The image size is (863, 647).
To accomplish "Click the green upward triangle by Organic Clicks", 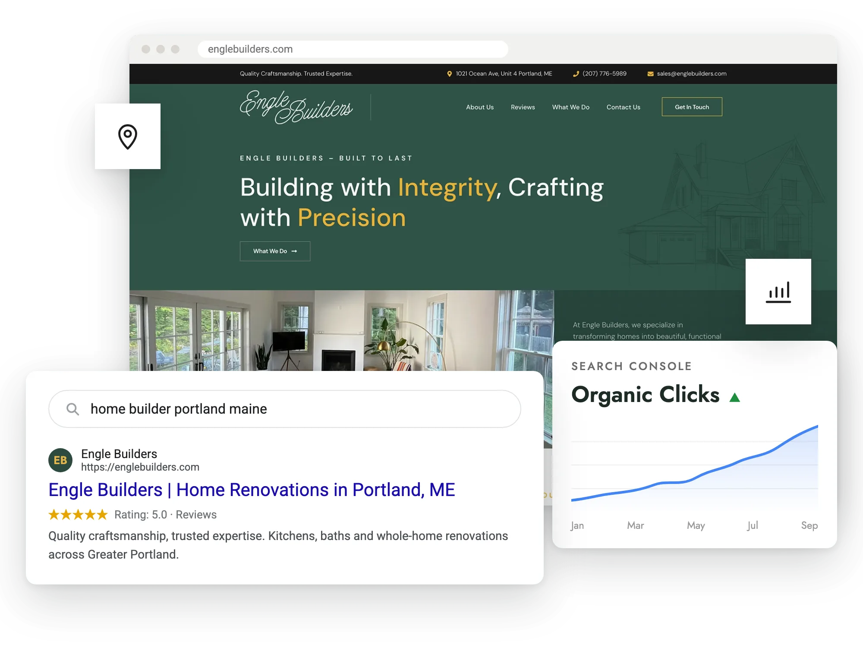I will 734,397.
